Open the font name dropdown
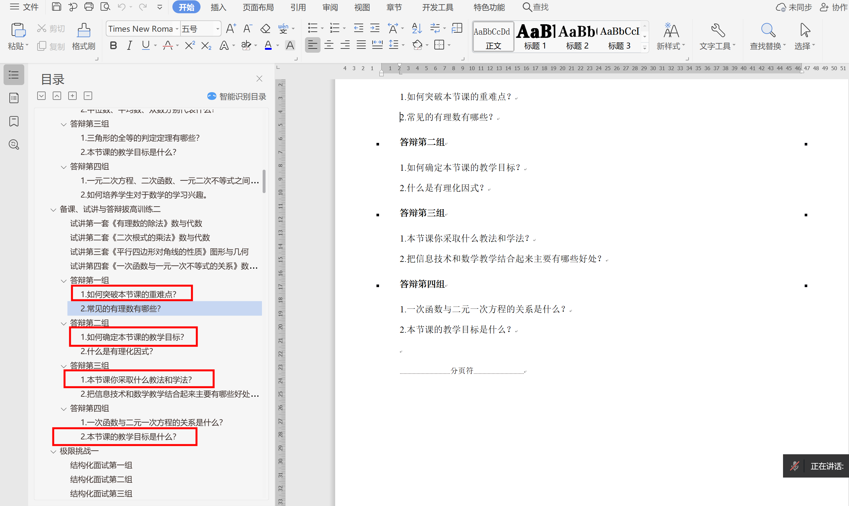 (x=177, y=29)
